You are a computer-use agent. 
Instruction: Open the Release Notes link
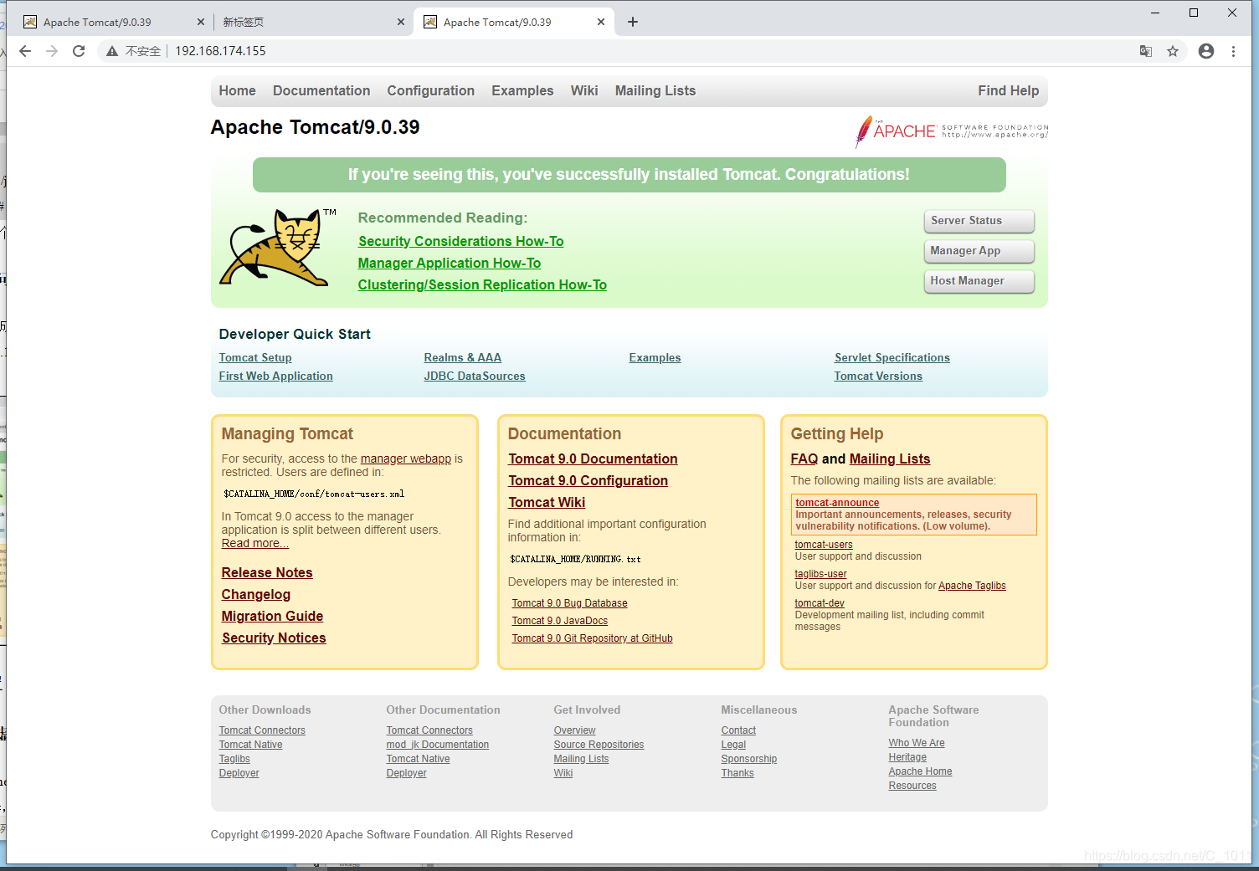(267, 572)
